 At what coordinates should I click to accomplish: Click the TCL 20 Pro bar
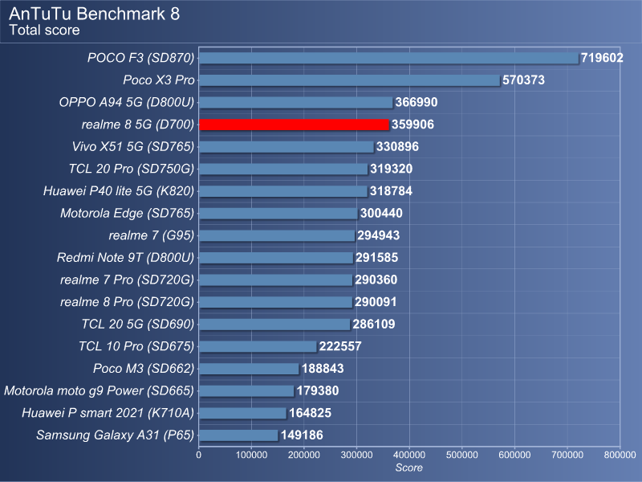(283, 169)
